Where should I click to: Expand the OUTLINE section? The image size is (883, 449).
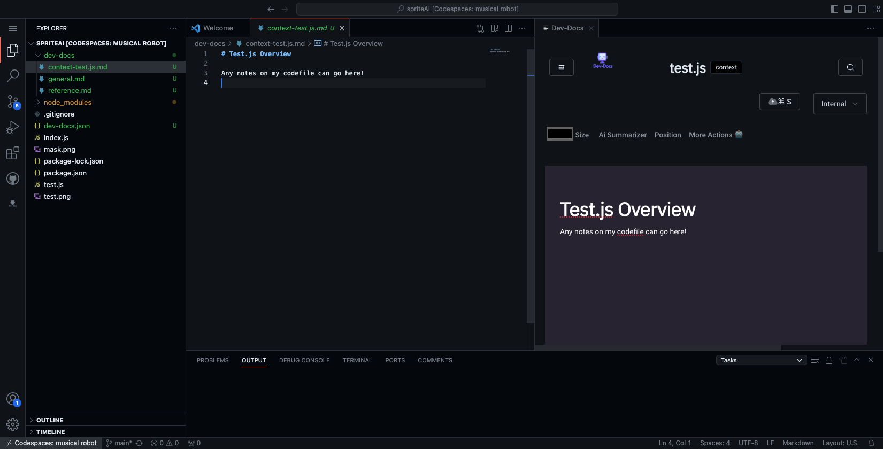click(50, 420)
